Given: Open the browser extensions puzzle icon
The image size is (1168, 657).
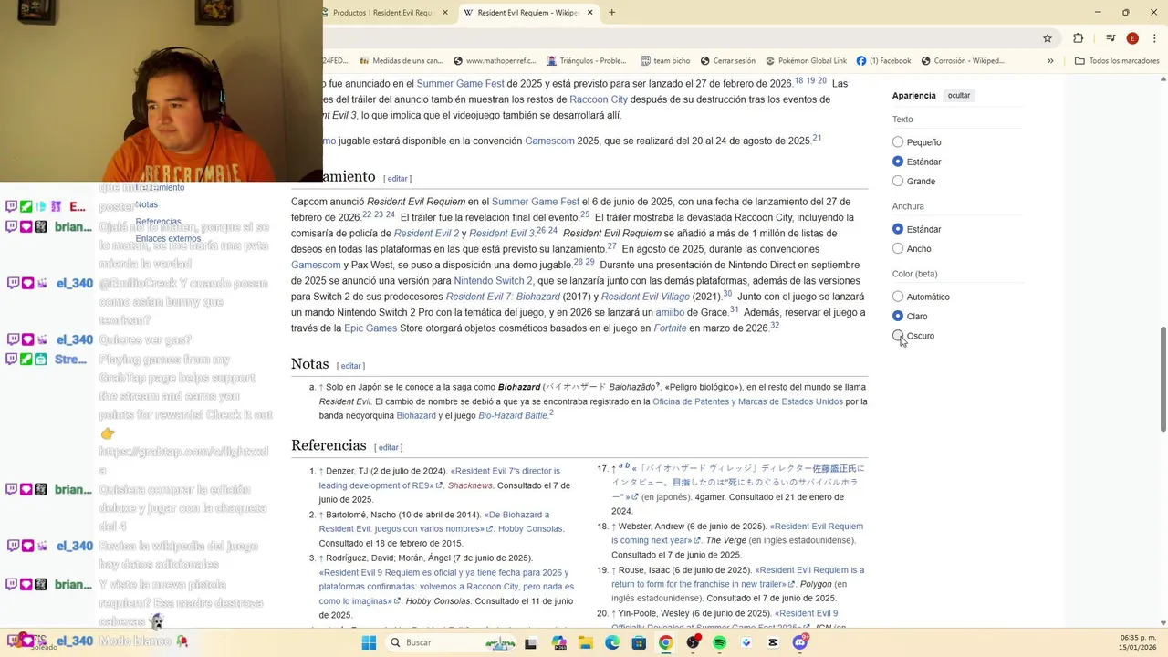Looking at the screenshot, I should [1079, 38].
